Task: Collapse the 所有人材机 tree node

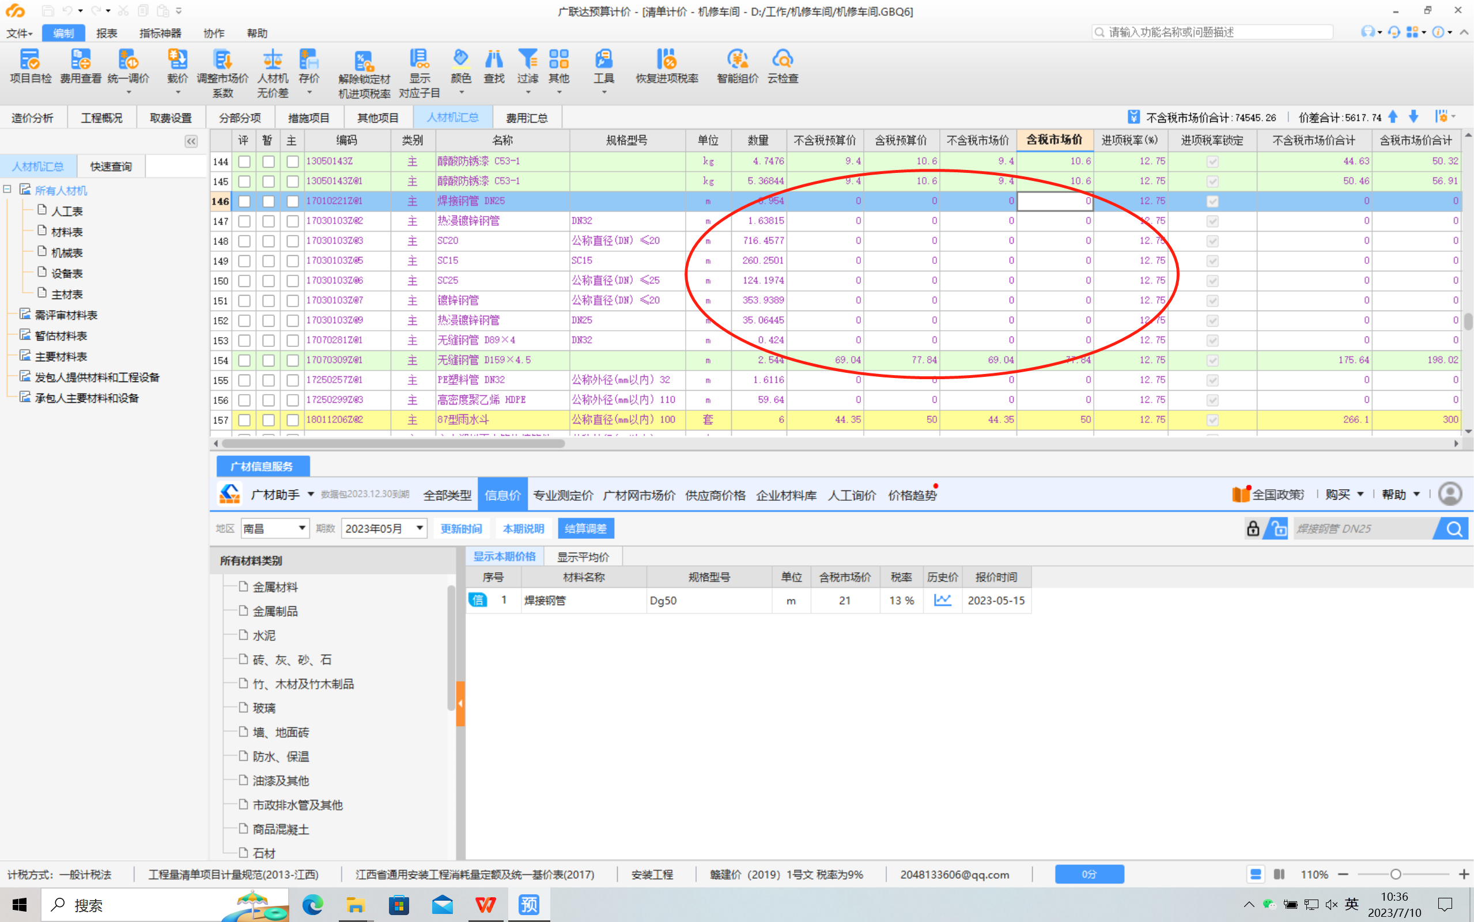Action: [x=7, y=190]
